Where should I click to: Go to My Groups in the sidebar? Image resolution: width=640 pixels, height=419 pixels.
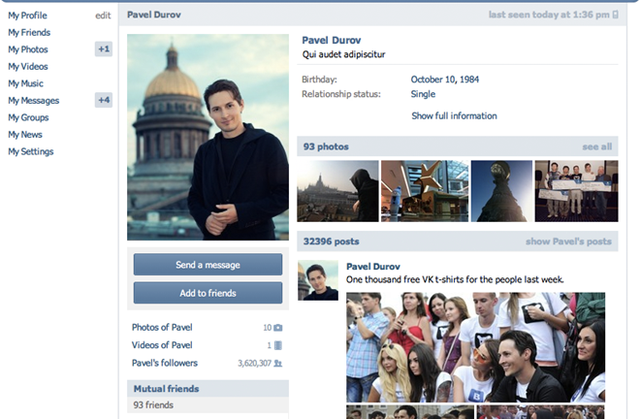pyautogui.click(x=28, y=117)
